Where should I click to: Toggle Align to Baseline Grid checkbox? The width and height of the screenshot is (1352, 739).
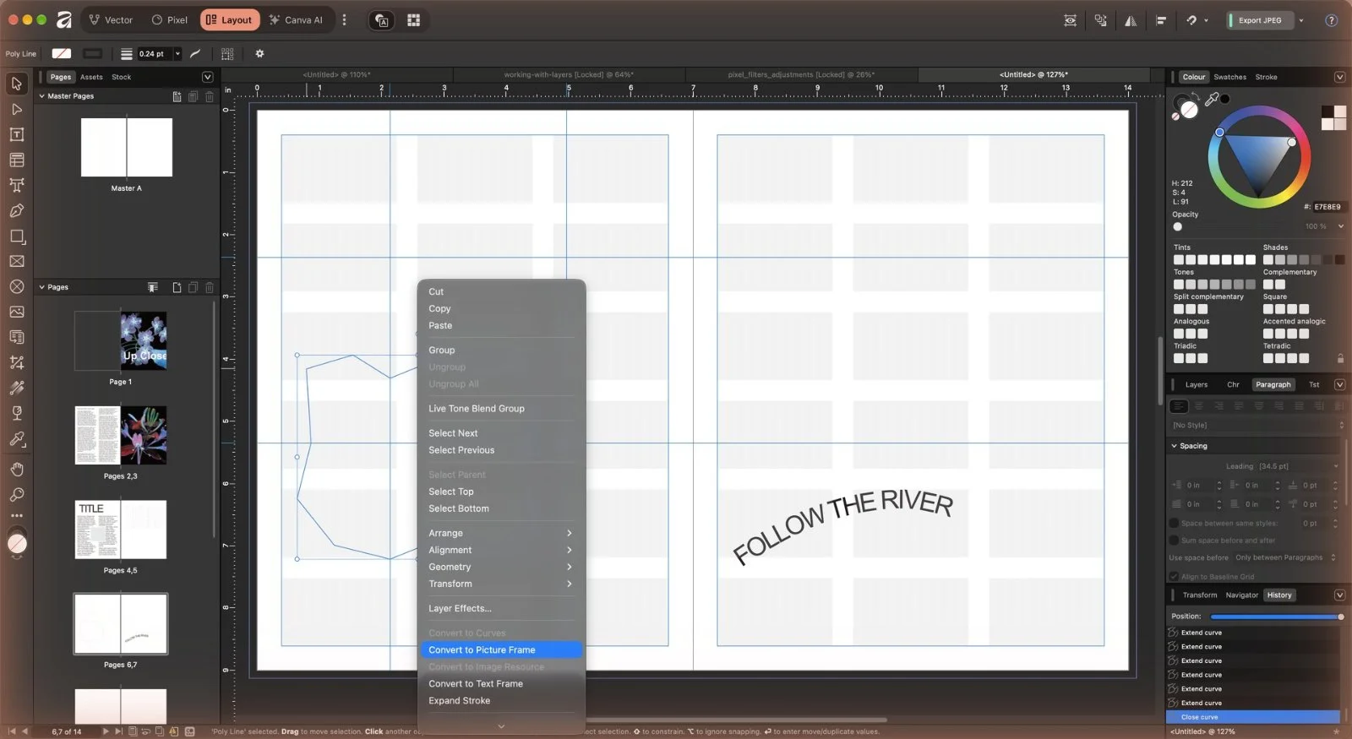1174,577
